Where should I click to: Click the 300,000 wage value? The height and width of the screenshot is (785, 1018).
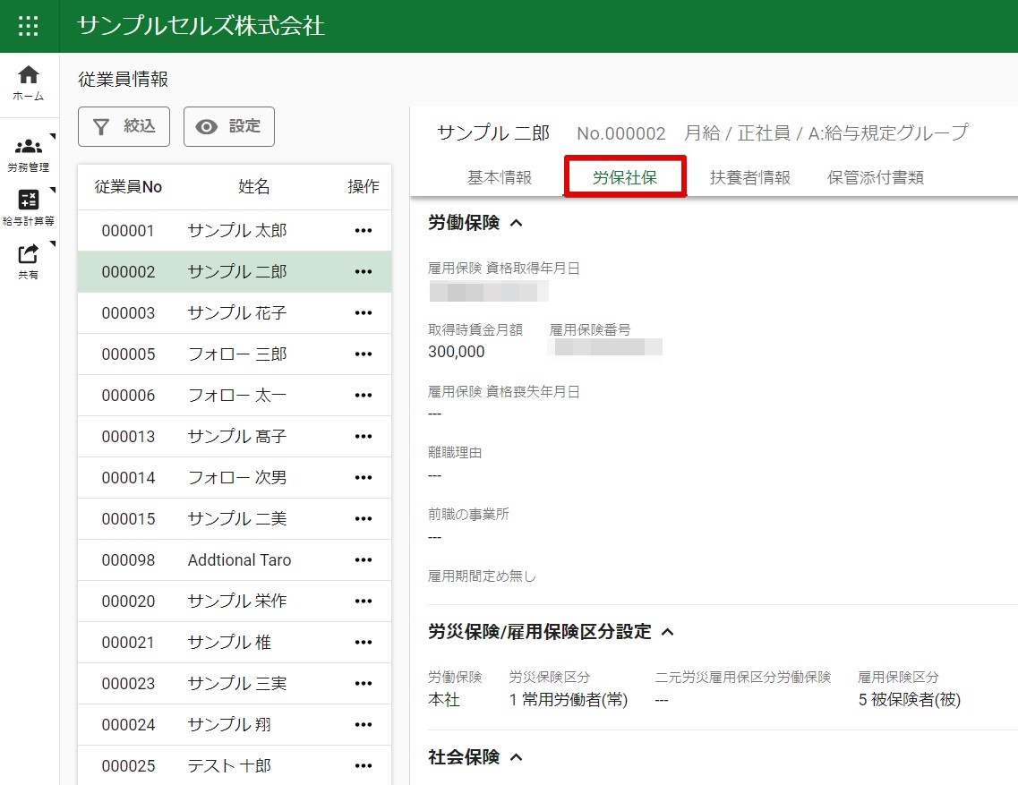pos(457,352)
